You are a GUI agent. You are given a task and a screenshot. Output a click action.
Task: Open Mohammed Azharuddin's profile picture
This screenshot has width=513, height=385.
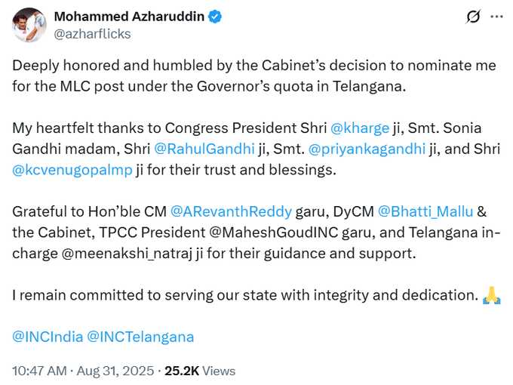tap(27, 24)
